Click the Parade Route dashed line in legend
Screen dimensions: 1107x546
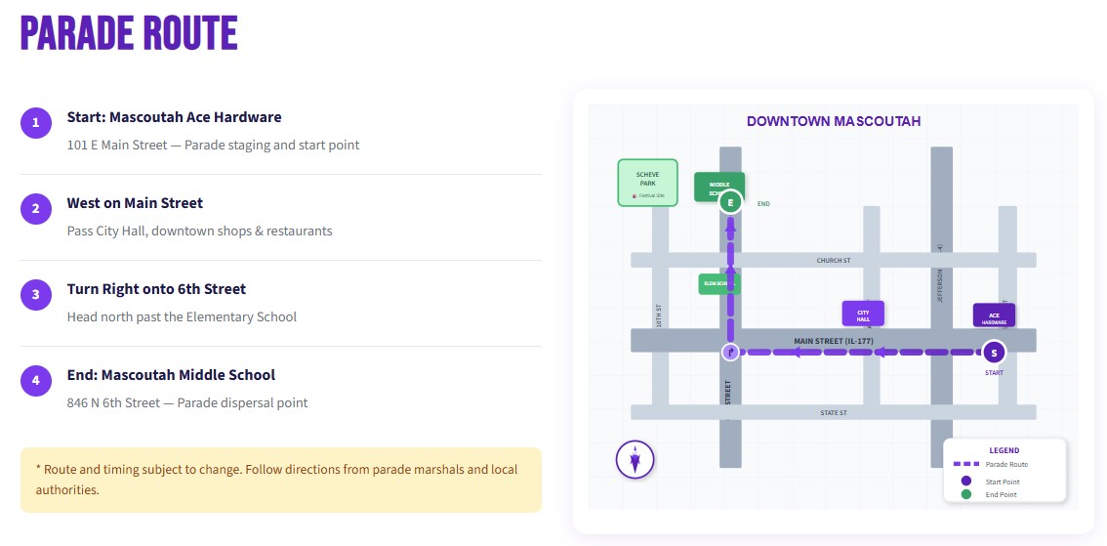coord(966,464)
